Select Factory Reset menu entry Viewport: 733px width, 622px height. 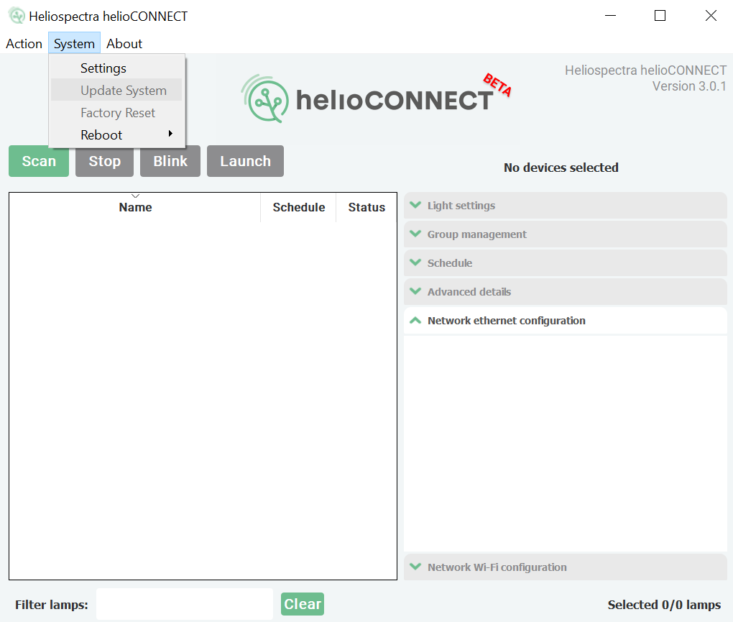[116, 113]
